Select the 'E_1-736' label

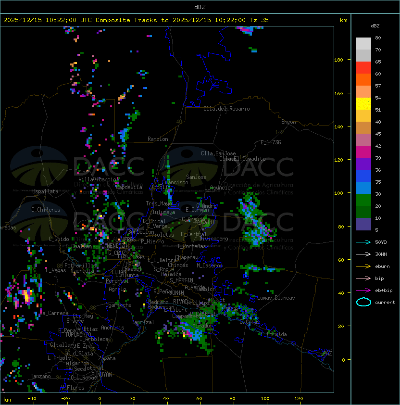(x=271, y=142)
